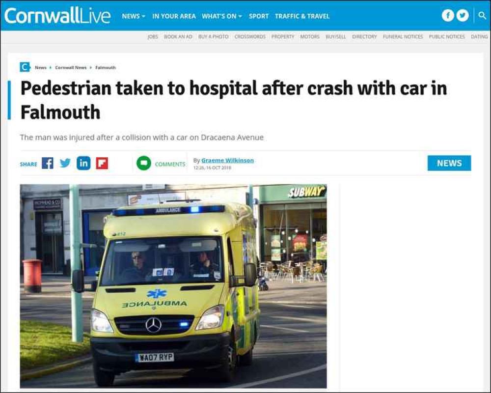Open the search magnifier icon

482,15
